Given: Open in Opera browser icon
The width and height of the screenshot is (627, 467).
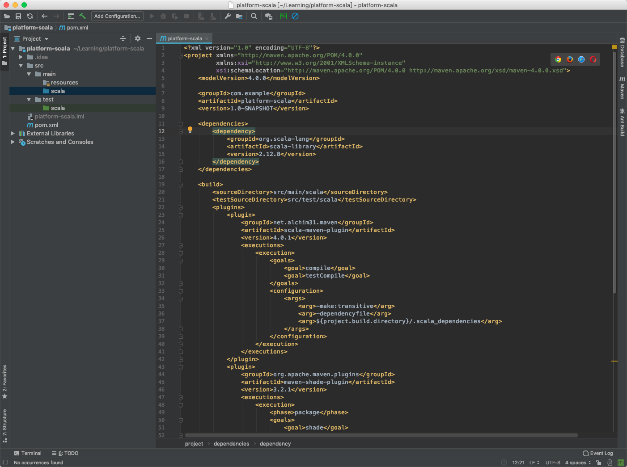Looking at the screenshot, I should coord(593,59).
